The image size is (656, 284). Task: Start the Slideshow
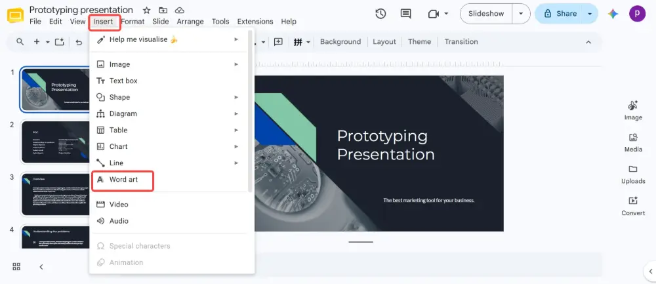486,14
